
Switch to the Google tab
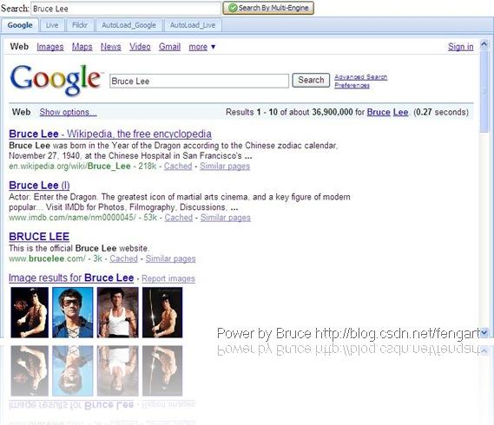tap(20, 25)
